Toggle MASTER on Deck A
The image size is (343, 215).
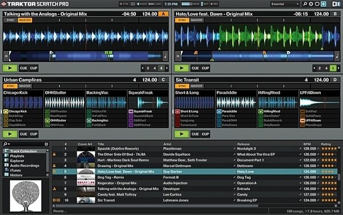click(25, 20)
